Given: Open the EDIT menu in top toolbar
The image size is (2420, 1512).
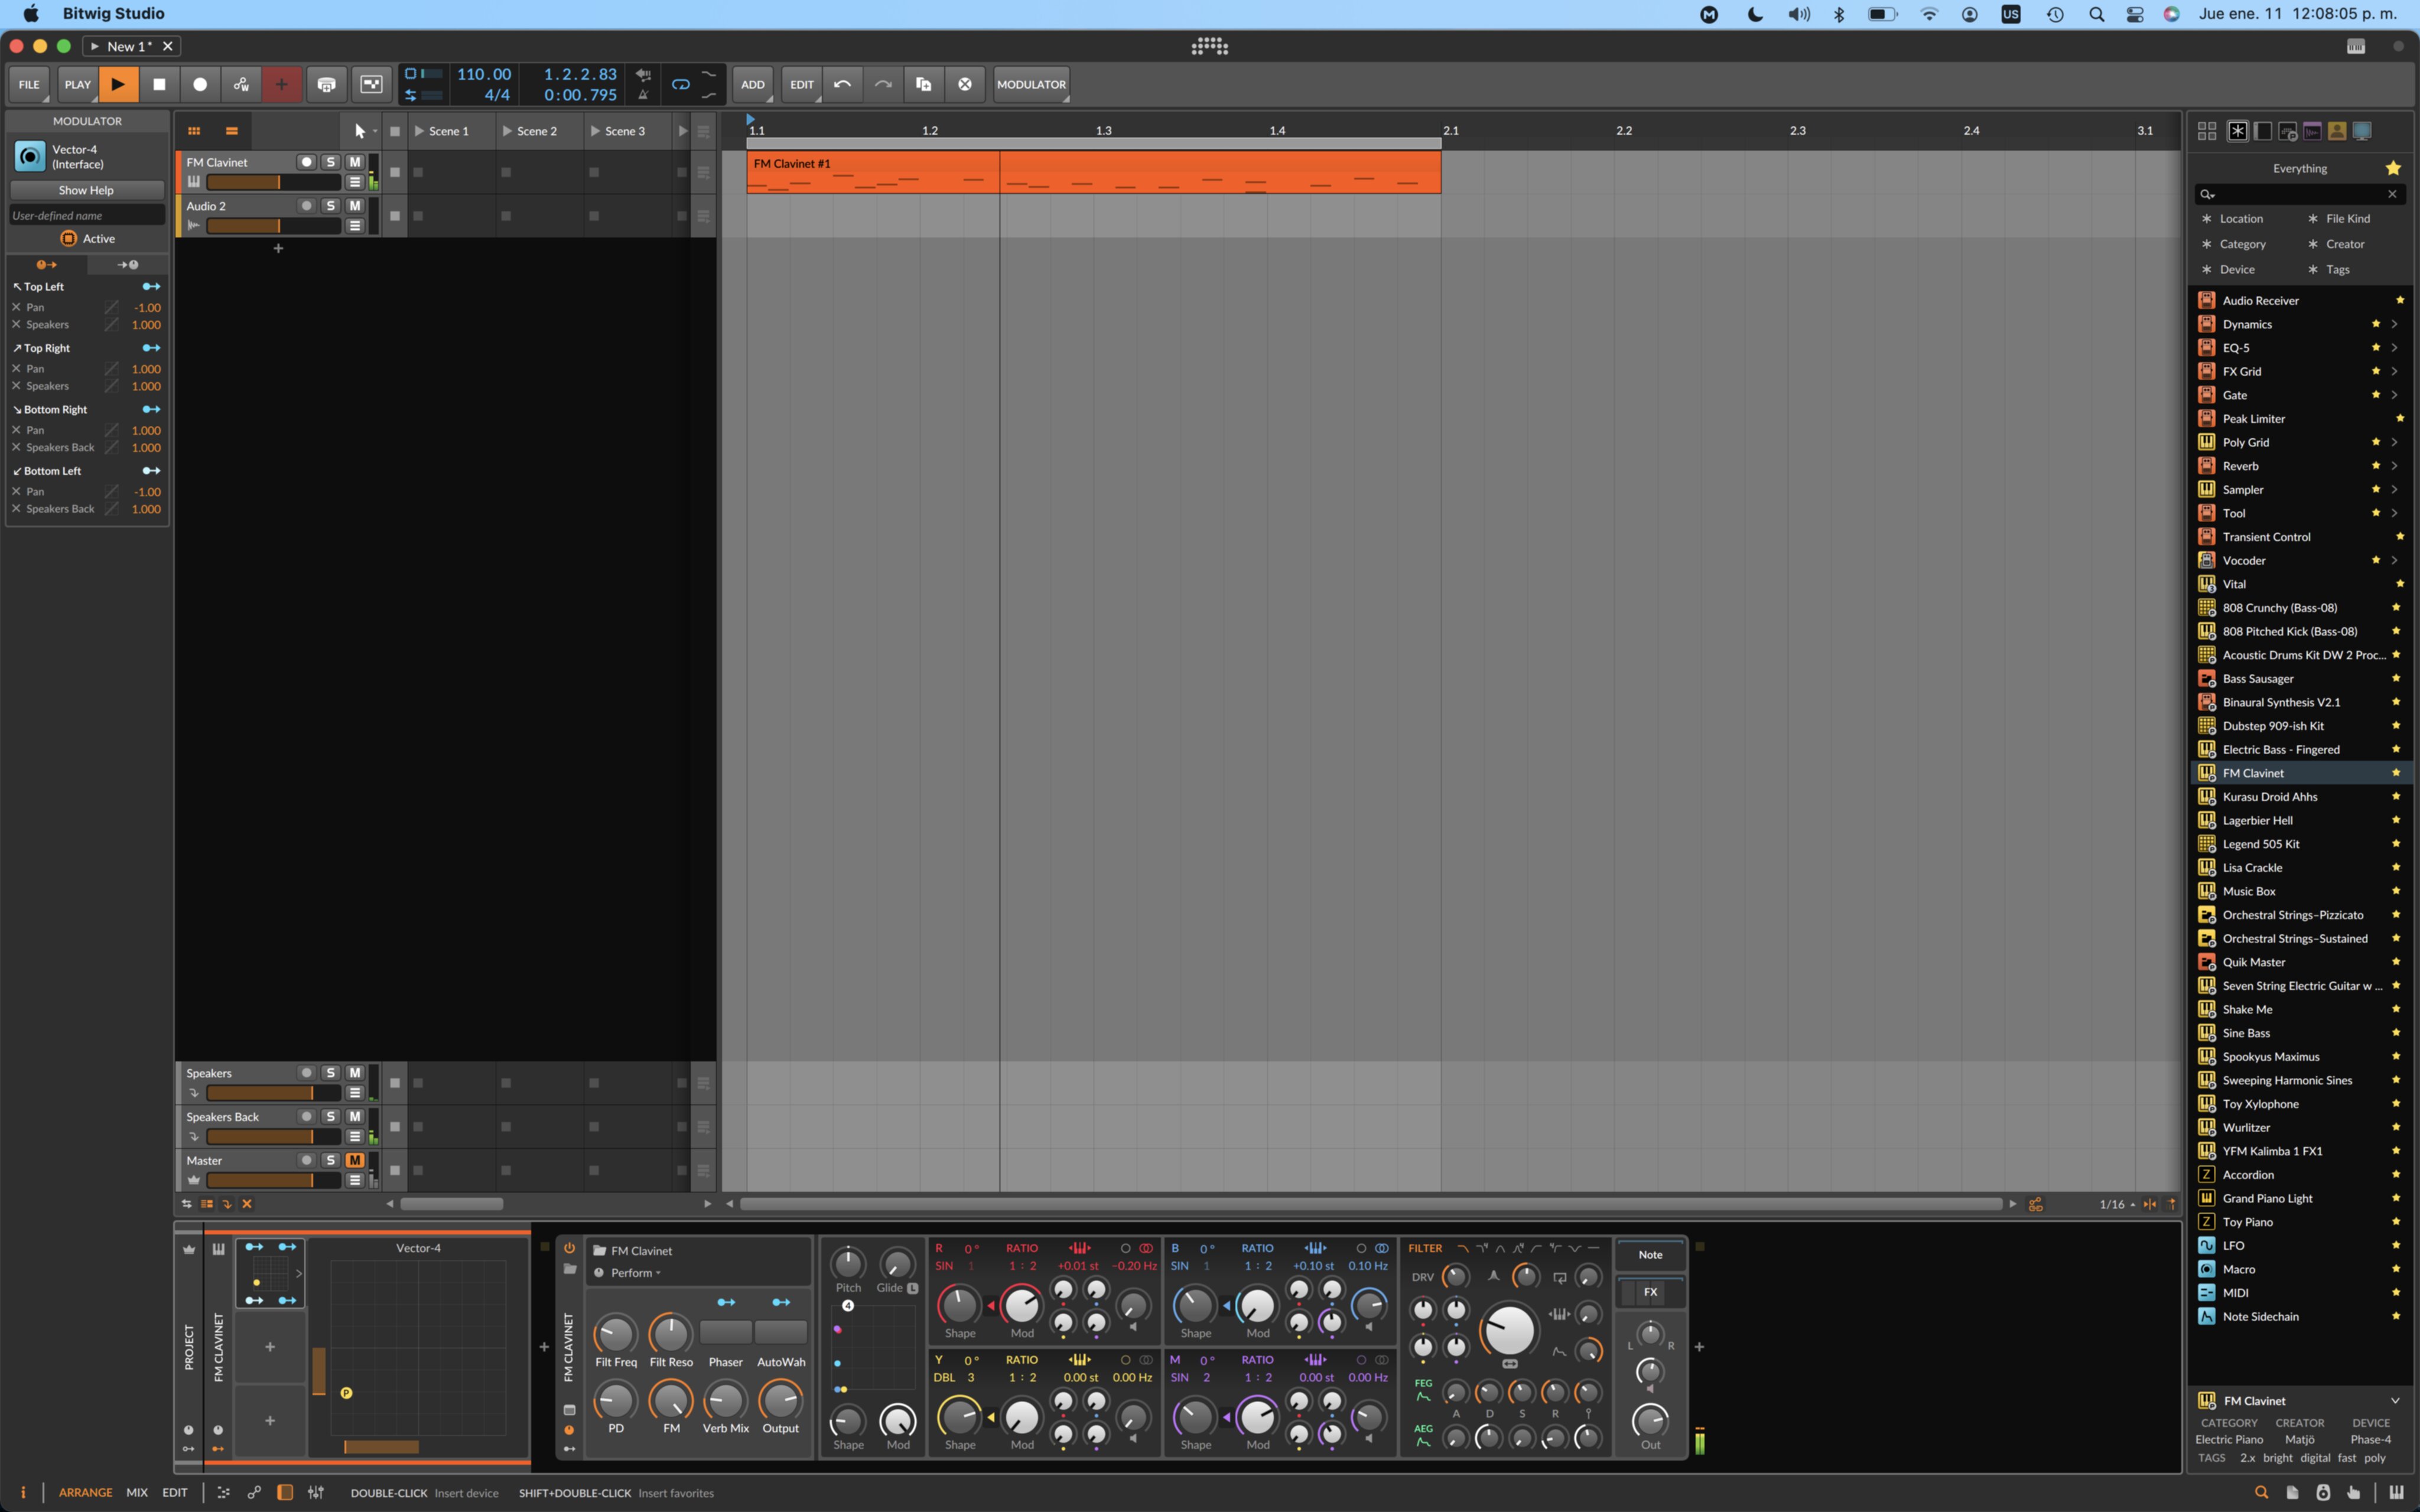Looking at the screenshot, I should (x=802, y=84).
